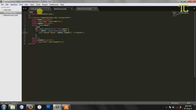This screenshot has height=110, width=196.
Task: Click the OPEN FILES sidebar heading
Action: 6,7
